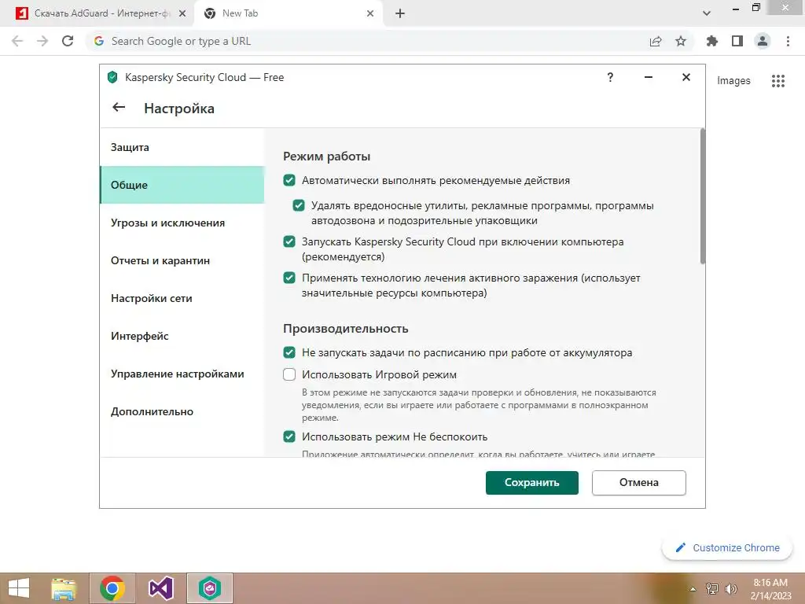Open Chrome extensions puzzle icon
This screenshot has width=805, height=604.
point(711,41)
